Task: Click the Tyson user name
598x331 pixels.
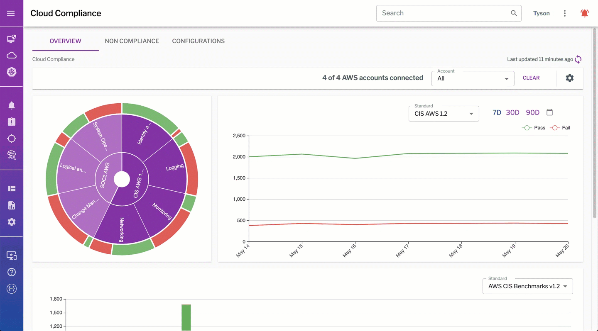Action: [x=542, y=13]
